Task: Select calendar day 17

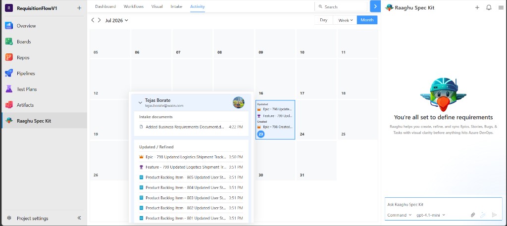Action: pyautogui.click(x=316, y=79)
